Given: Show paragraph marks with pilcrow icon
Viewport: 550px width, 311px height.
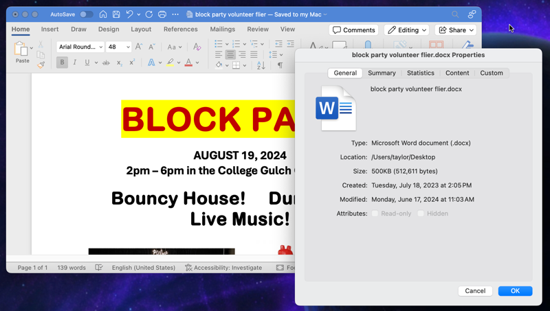Looking at the screenshot, I should [x=280, y=65].
